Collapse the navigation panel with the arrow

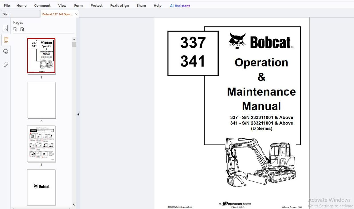(78, 114)
